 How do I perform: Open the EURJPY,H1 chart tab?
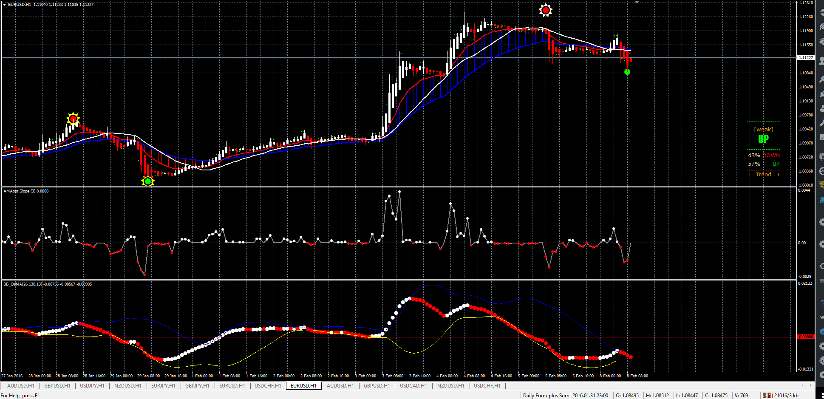(163, 386)
